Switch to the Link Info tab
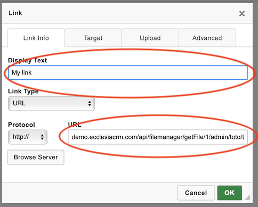 36,38
